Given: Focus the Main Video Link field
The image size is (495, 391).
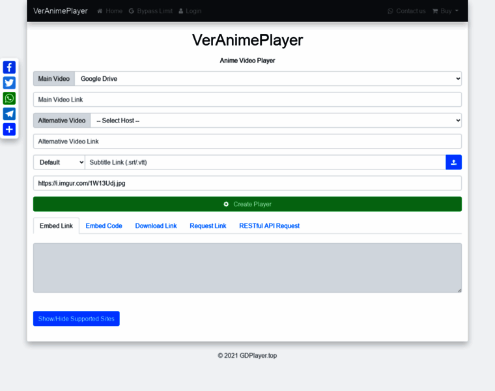Looking at the screenshot, I should (x=247, y=100).
